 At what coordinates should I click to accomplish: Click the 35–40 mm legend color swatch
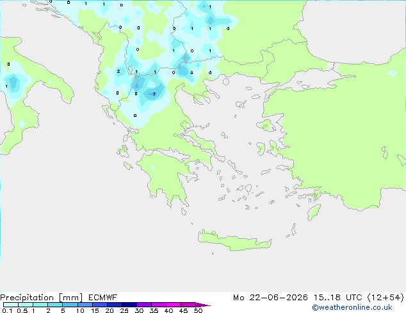159,305
